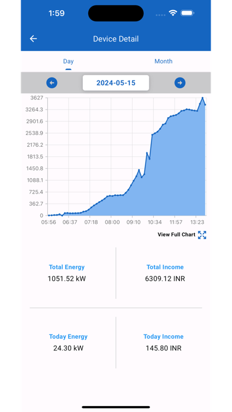Go to the previous day
Screen dimensions: 232x412
point(52,83)
